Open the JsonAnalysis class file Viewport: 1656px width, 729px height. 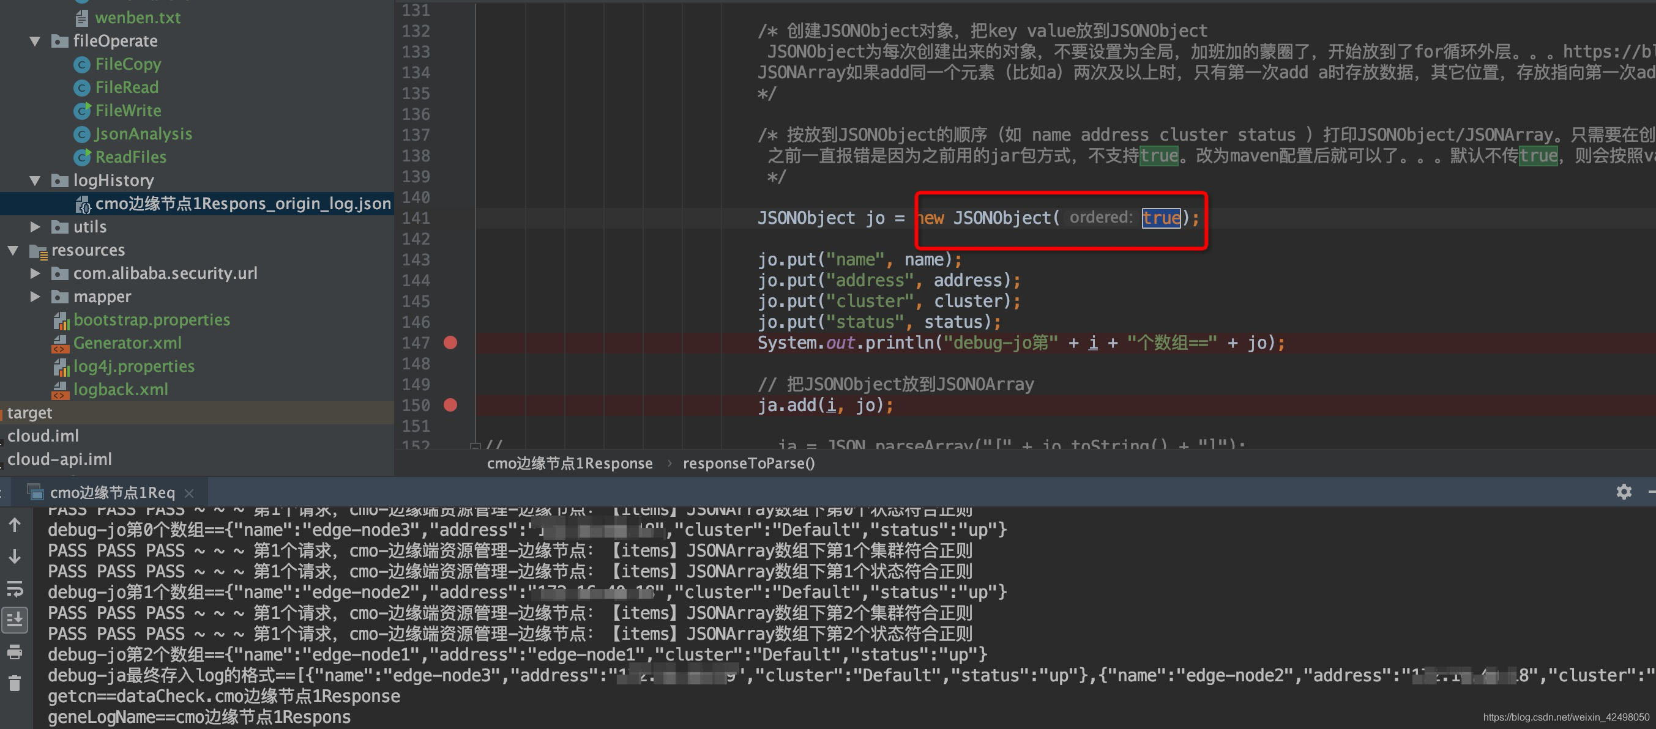click(143, 133)
